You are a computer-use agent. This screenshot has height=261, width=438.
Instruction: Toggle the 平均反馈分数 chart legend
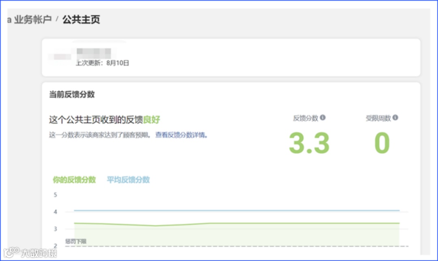tap(128, 179)
